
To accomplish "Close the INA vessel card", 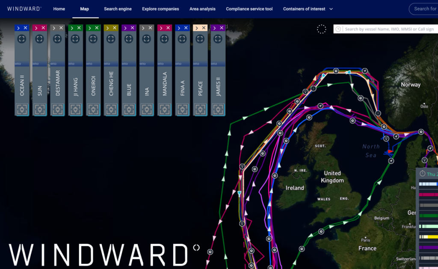I will 150,28.
